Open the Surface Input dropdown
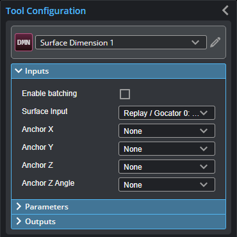 pos(167,113)
